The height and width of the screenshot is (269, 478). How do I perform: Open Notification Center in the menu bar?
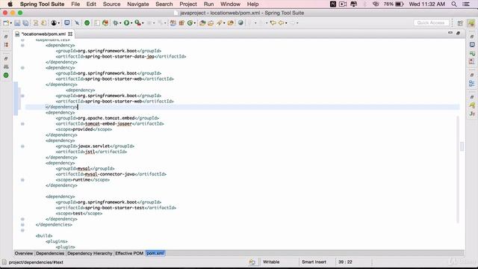(x=466, y=4)
